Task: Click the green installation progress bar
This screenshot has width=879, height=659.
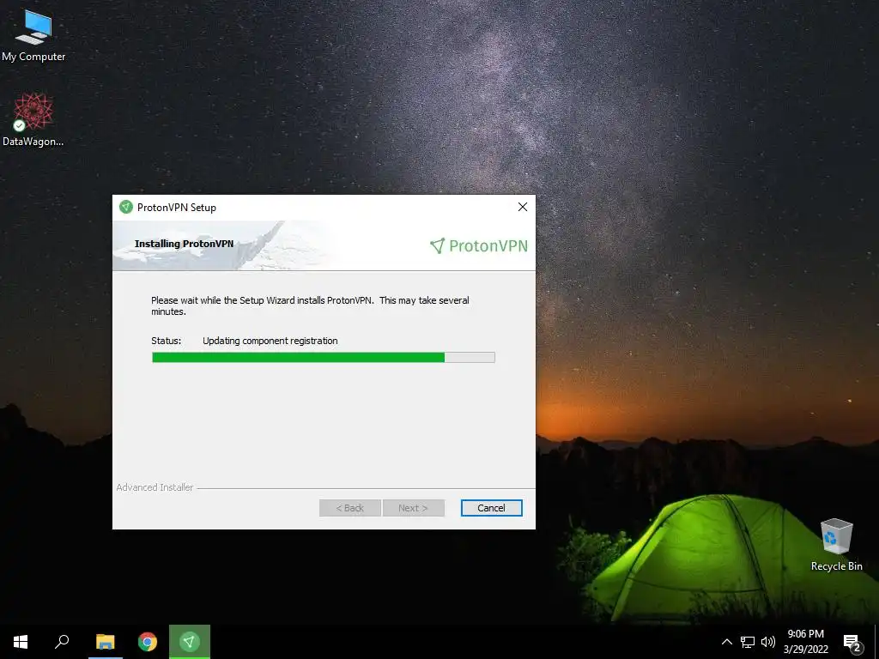Action: [324, 358]
